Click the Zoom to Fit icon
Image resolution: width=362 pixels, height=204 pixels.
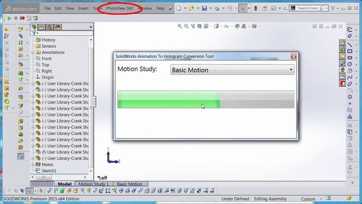(180, 27)
